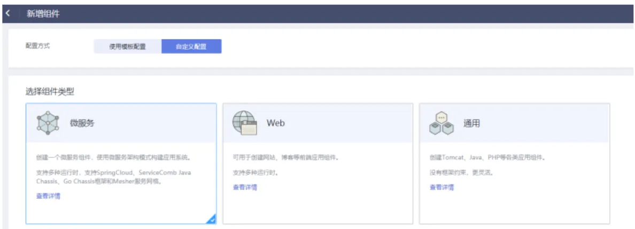The height and width of the screenshot is (229, 635).
Task: Click the 没有框架约束，更灵活 text
Action: [x=461, y=173]
